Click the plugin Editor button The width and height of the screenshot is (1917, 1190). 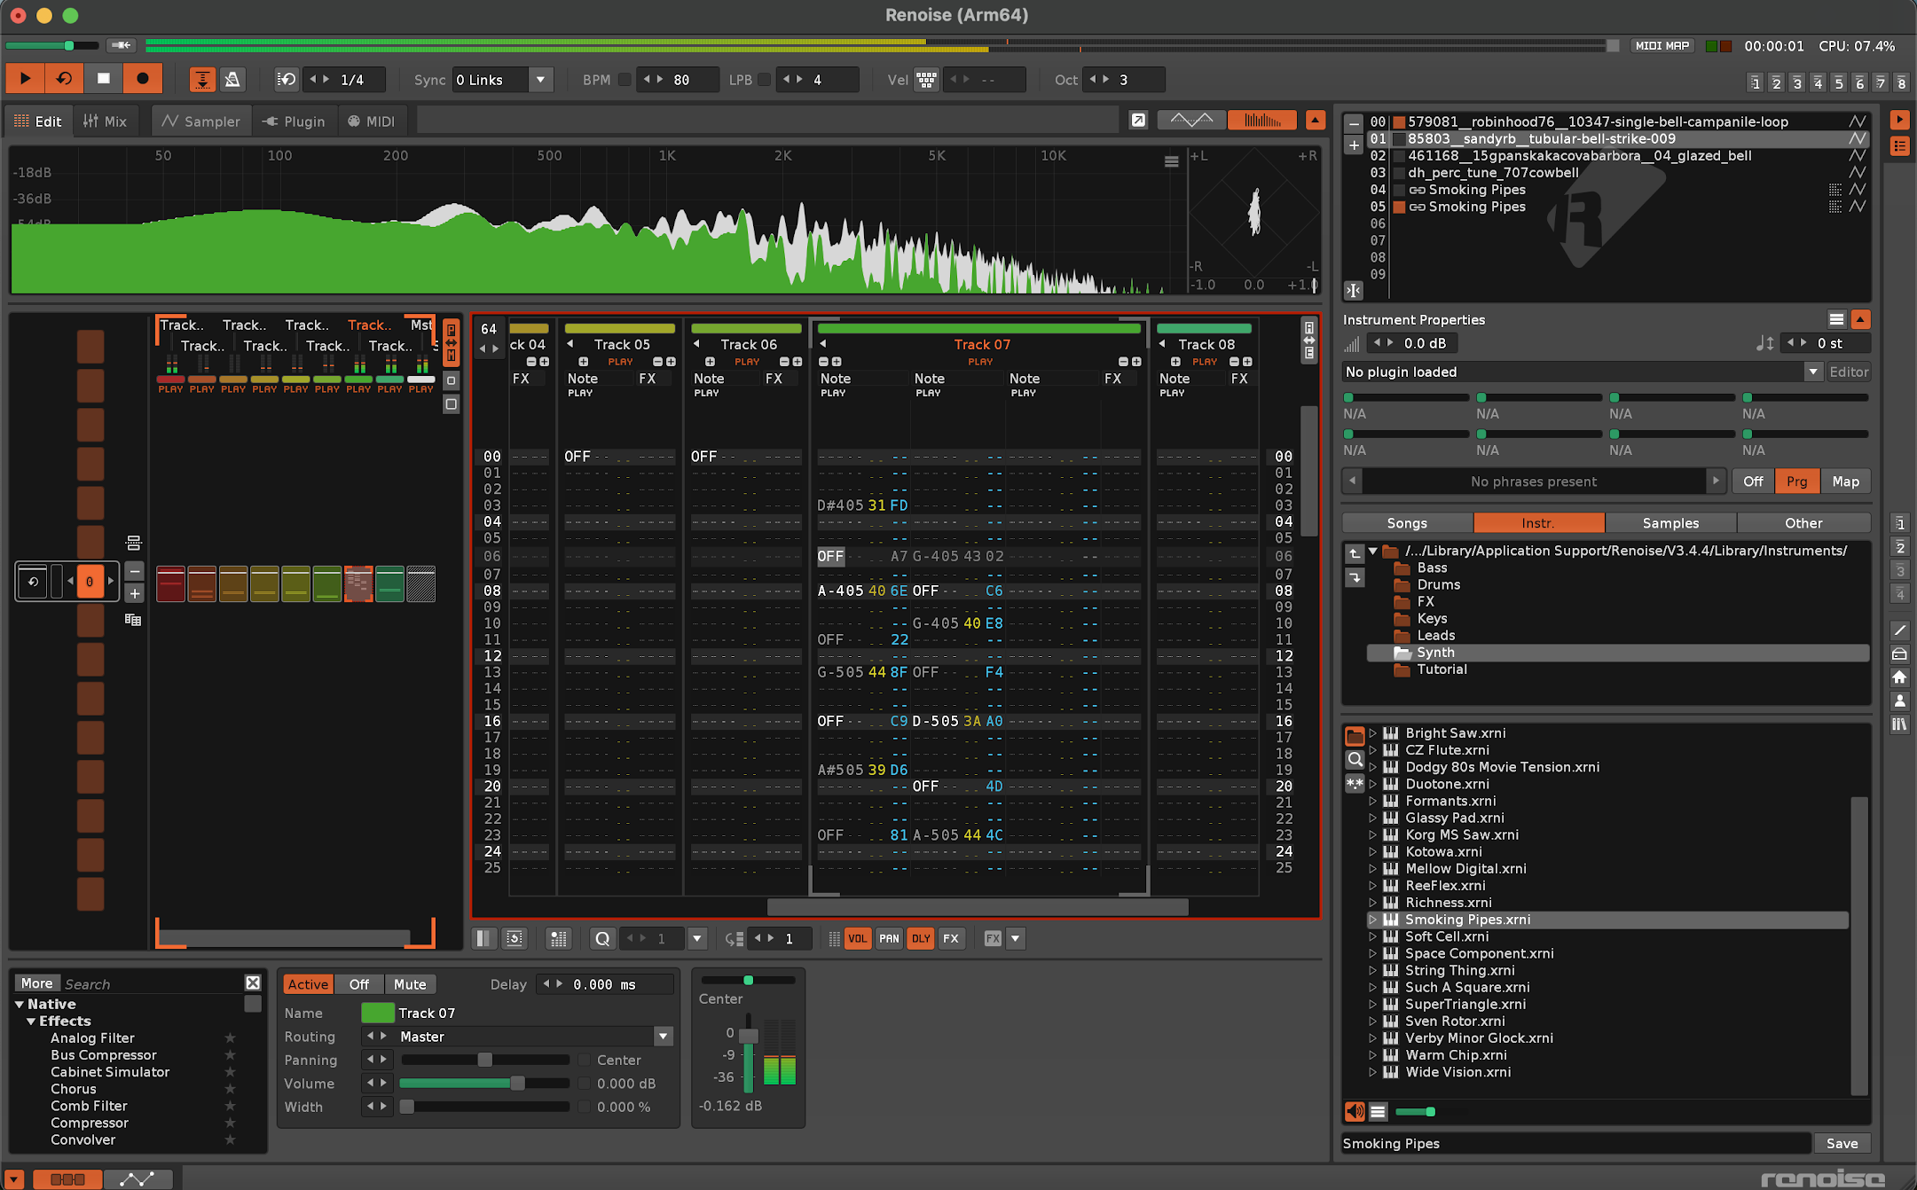(1849, 372)
